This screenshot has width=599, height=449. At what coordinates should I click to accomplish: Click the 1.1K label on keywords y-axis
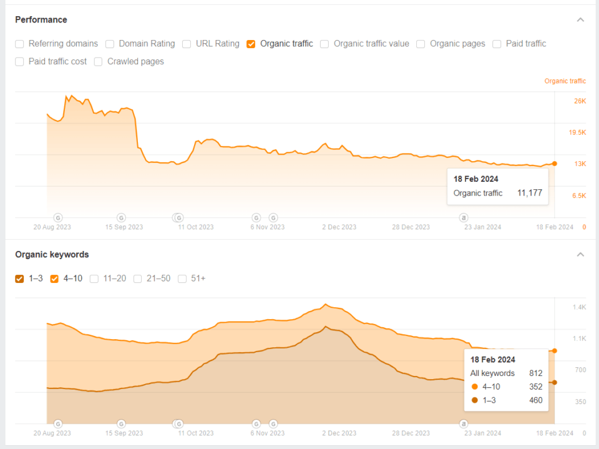point(579,338)
